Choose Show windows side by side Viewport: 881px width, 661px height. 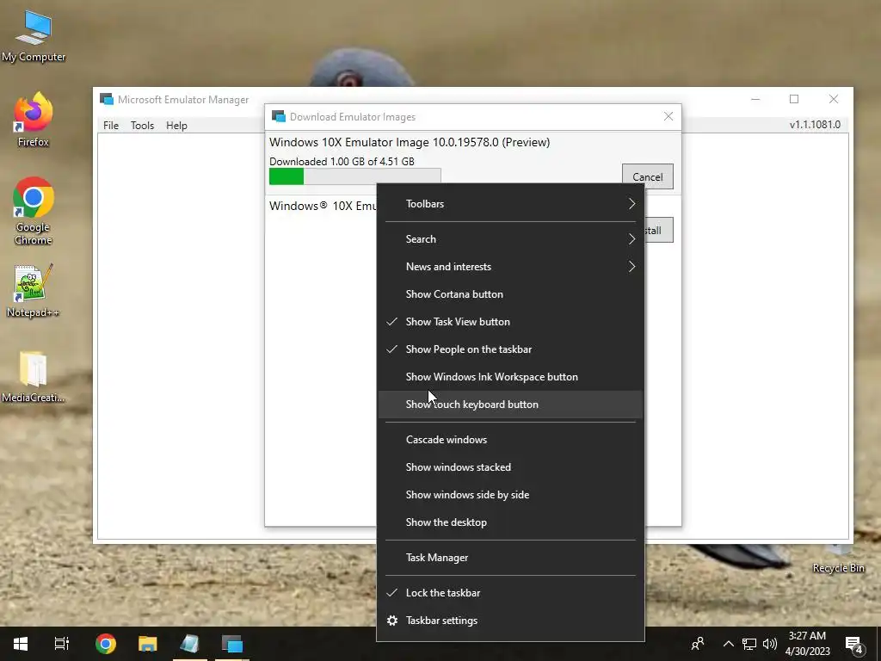coord(510,495)
